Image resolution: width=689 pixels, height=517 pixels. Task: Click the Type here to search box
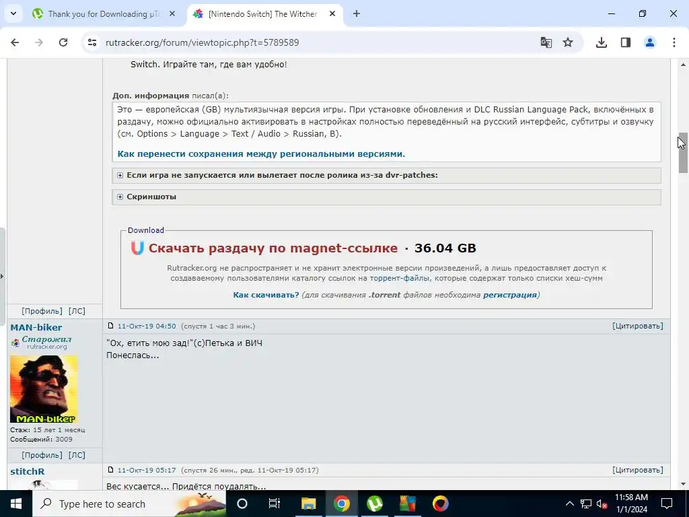(x=129, y=504)
